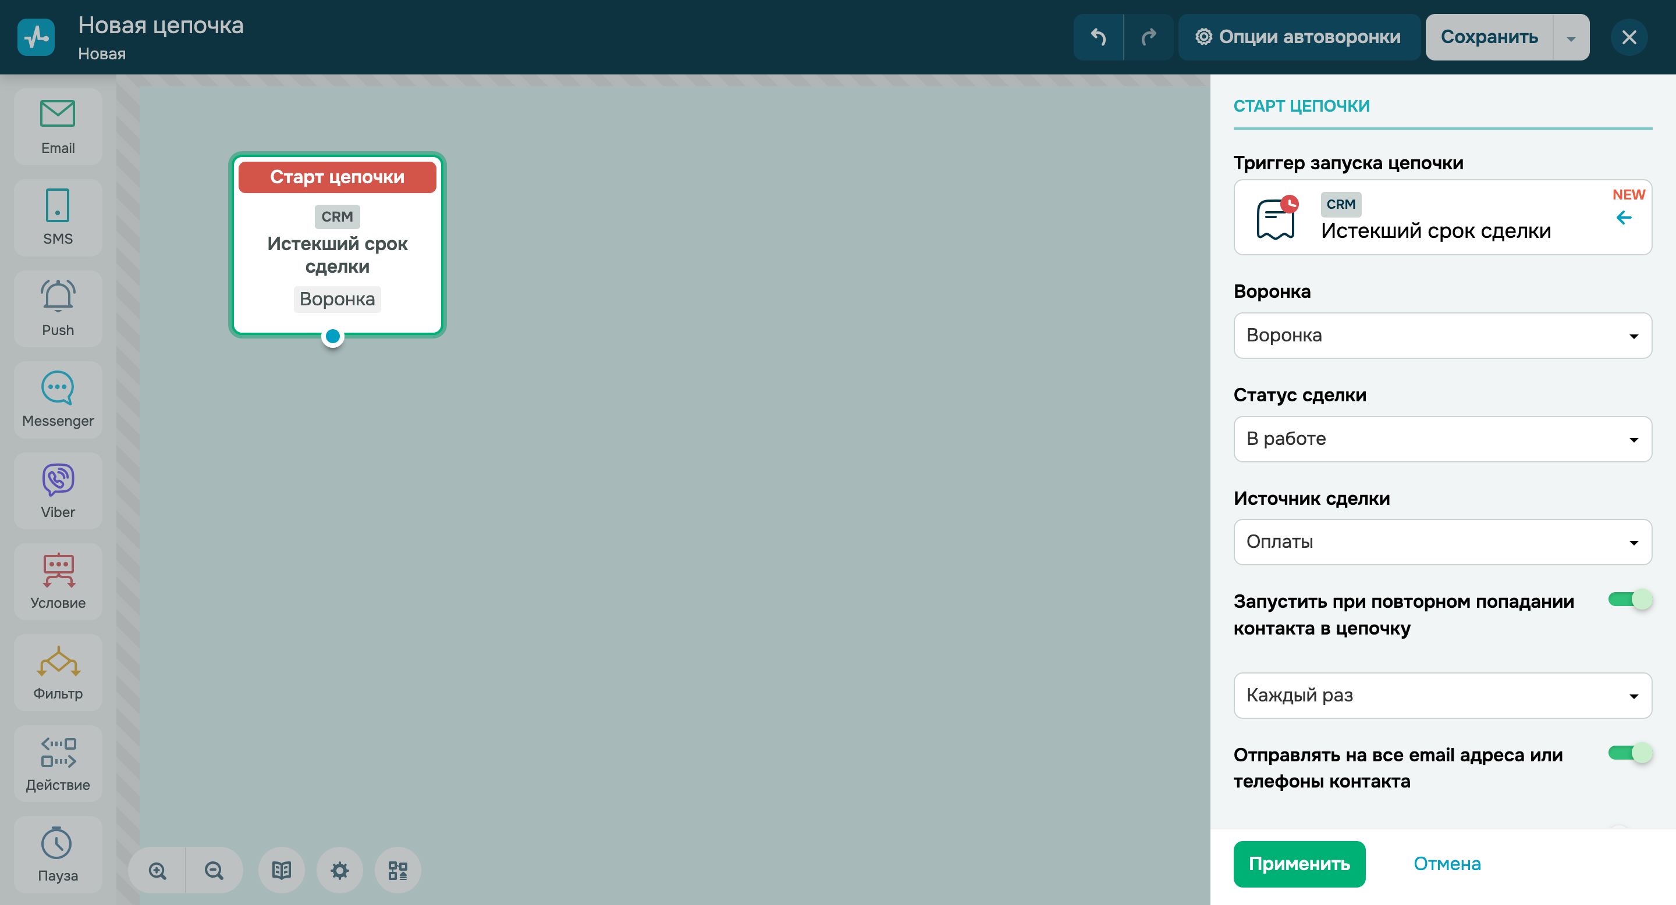Select the Фильтр block tool

pos(57,672)
